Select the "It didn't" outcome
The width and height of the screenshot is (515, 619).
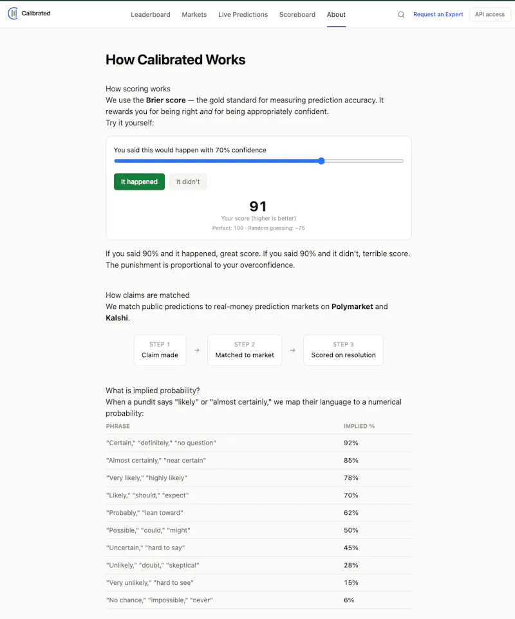point(188,181)
